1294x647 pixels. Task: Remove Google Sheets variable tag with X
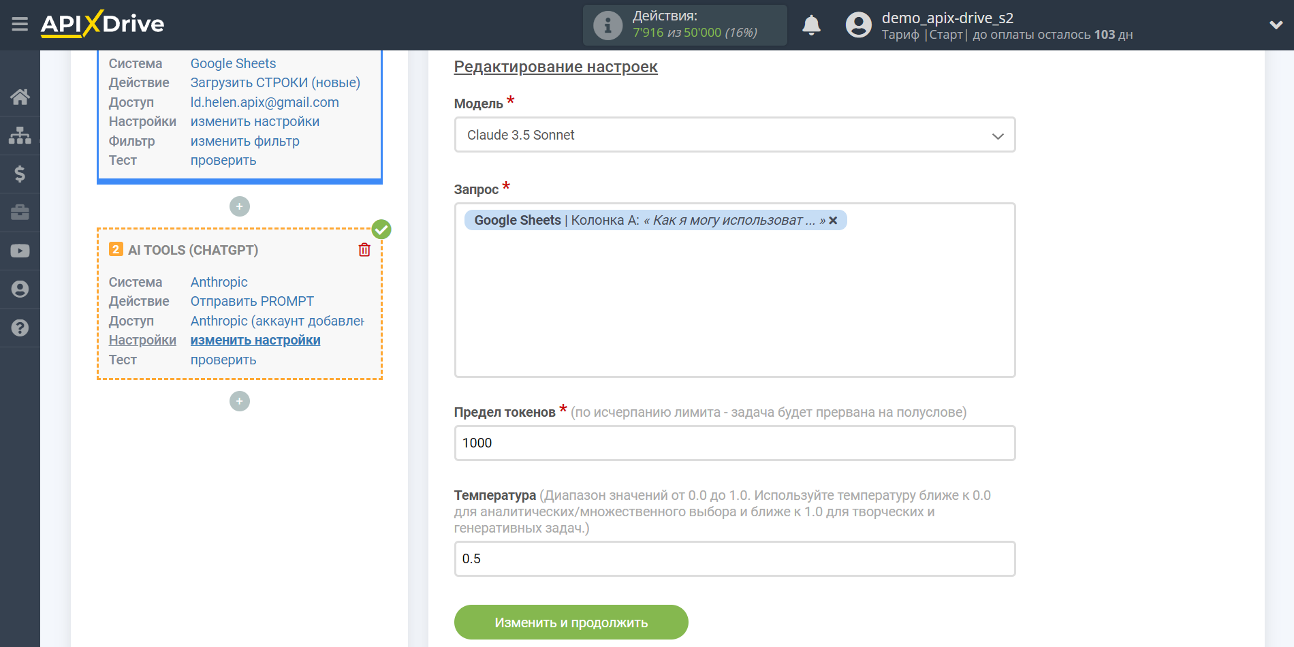pos(833,221)
